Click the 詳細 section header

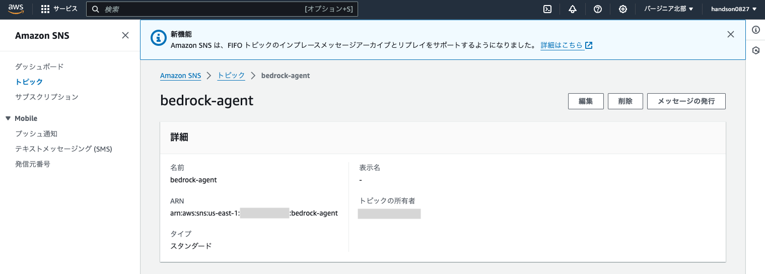(179, 138)
